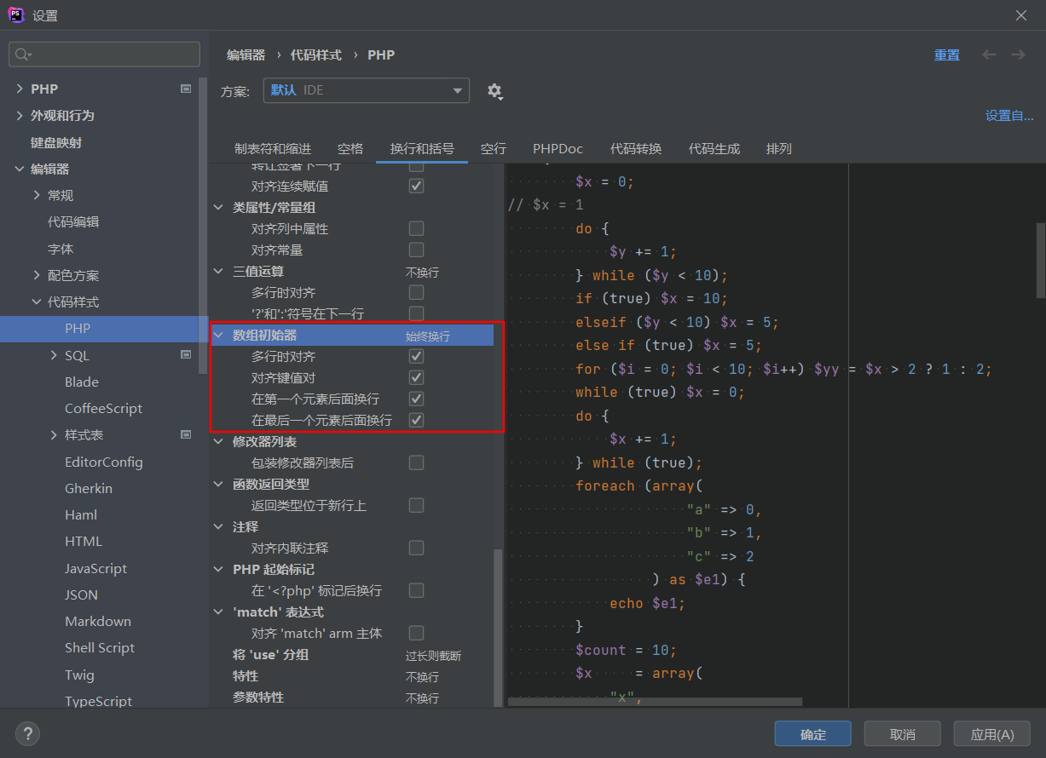Change 将'use'分组 option 过长则截断
Image resolution: width=1046 pixels, height=758 pixels.
tap(433, 655)
